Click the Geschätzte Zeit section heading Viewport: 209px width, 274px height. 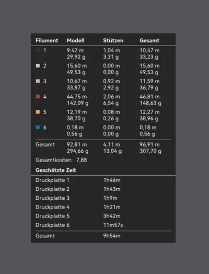point(56,170)
